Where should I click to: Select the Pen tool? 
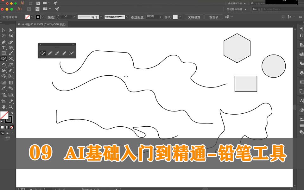point(3,41)
